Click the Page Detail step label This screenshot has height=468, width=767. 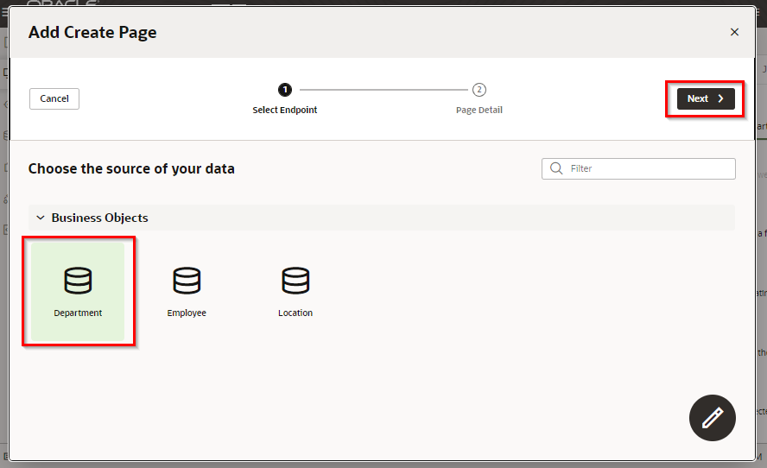pyautogui.click(x=479, y=110)
